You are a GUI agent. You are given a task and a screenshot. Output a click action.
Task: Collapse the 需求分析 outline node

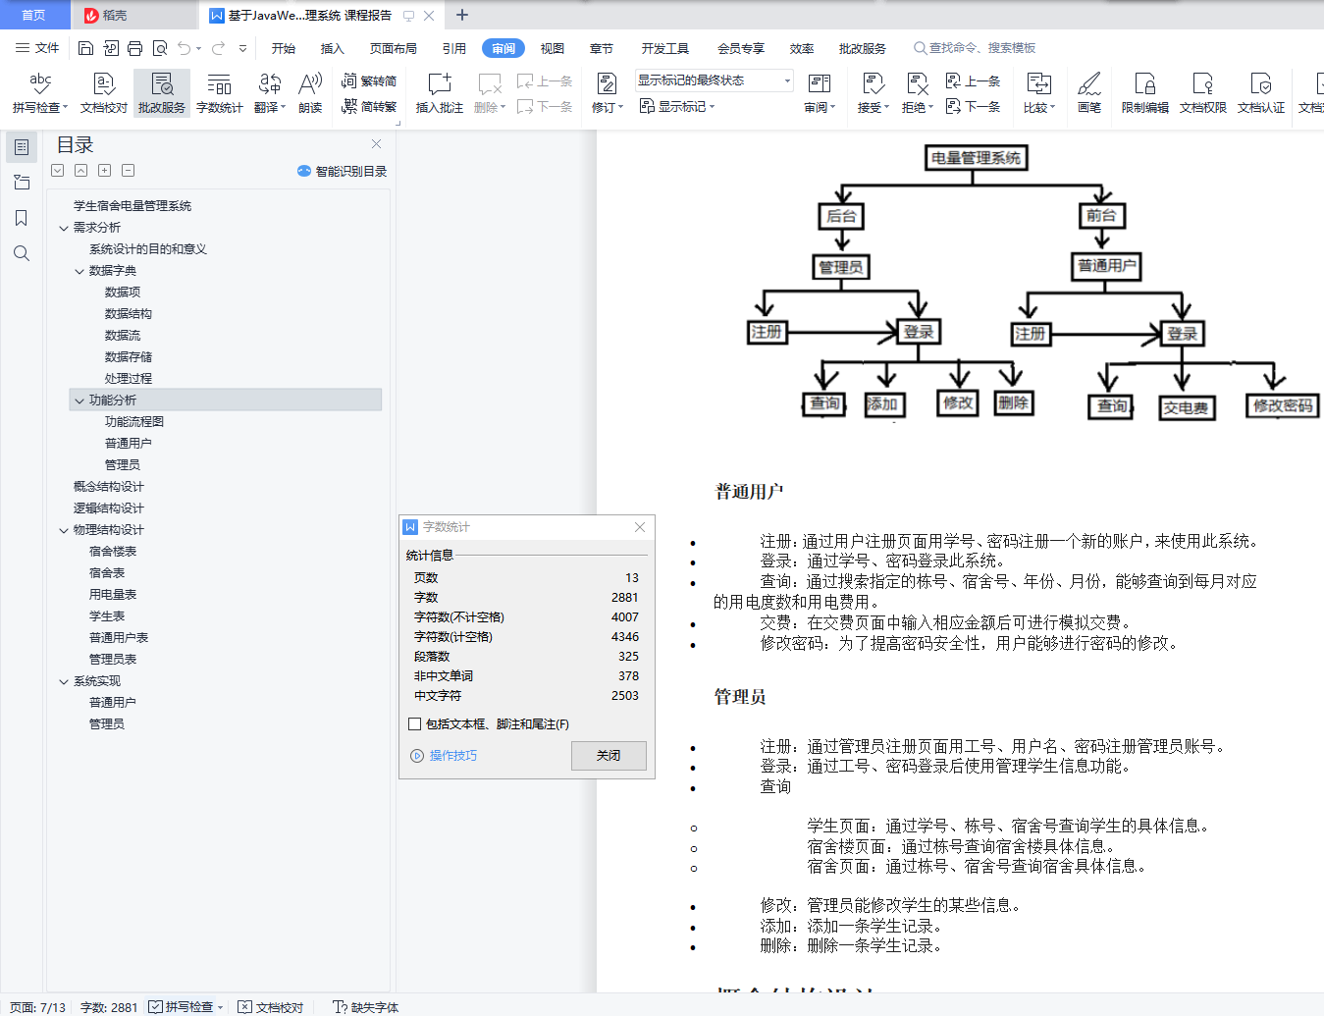coord(64,228)
